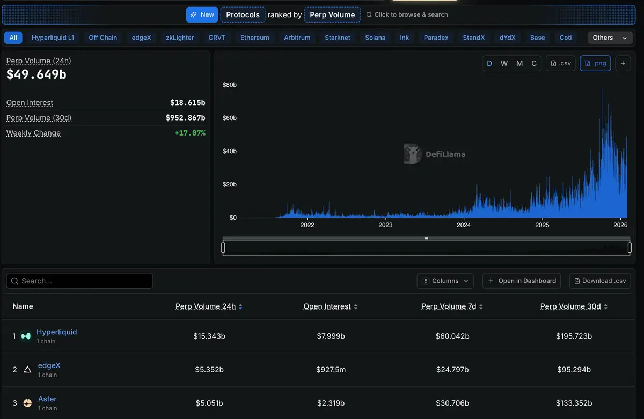Filter by Arbitrum chain
The image size is (644, 419).
tap(297, 38)
